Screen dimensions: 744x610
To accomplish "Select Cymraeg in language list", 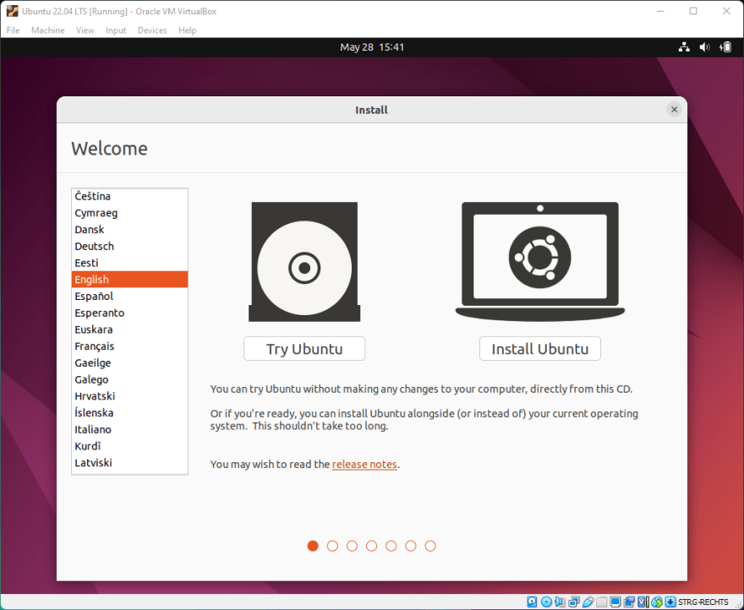I will tap(129, 213).
